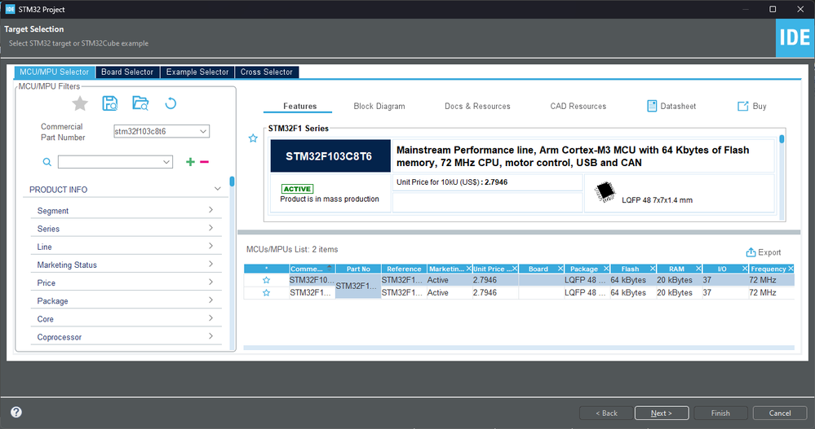Open the Block Diagram tab
Image resolution: width=815 pixels, height=429 pixels.
point(379,106)
